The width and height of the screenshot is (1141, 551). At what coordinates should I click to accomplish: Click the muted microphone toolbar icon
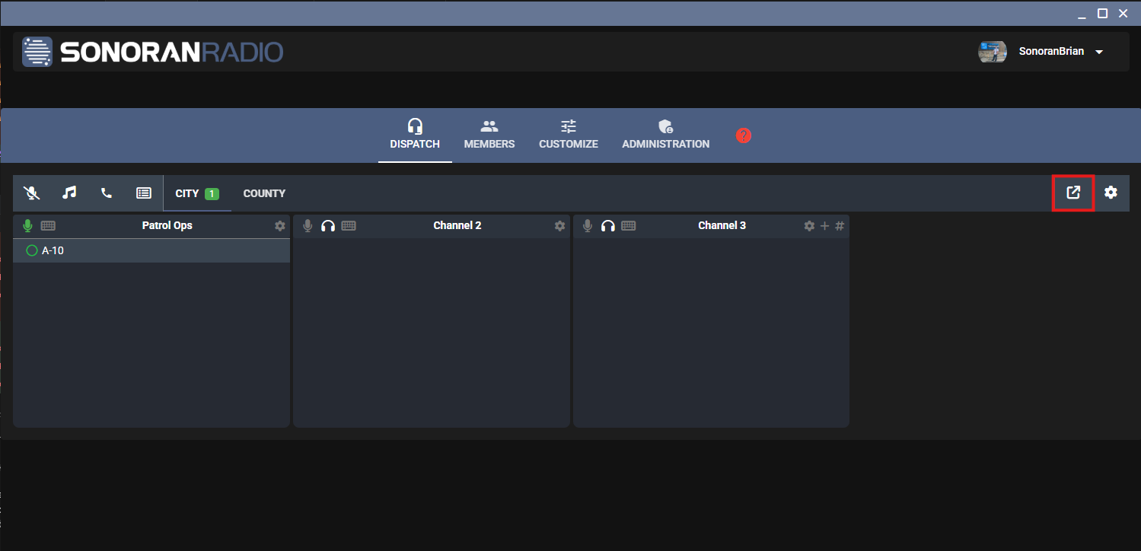31,193
